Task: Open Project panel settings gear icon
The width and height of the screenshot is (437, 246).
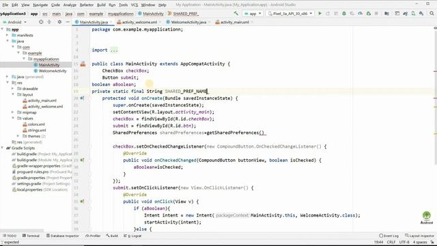Action: (59, 22)
